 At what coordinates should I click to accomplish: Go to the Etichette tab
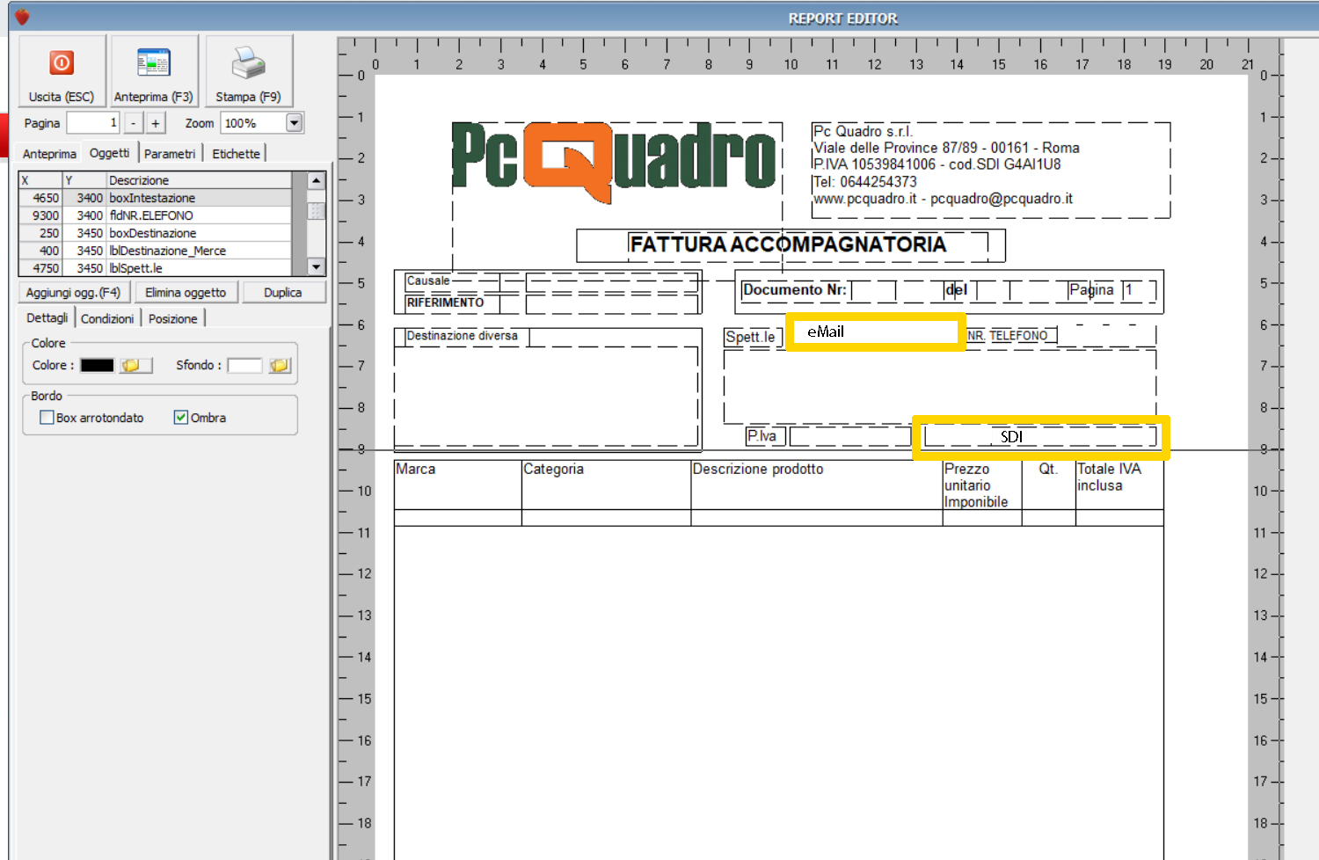click(236, 154)
